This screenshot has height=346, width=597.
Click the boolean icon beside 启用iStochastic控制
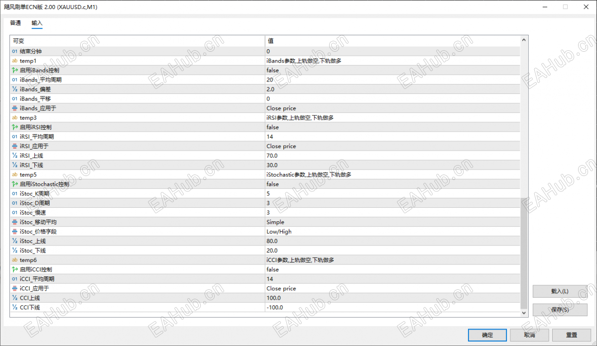[x=14, y=184]
